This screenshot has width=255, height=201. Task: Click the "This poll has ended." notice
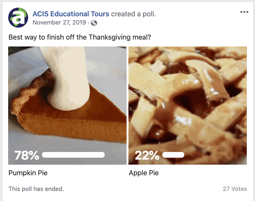click(x=36, y=189)
